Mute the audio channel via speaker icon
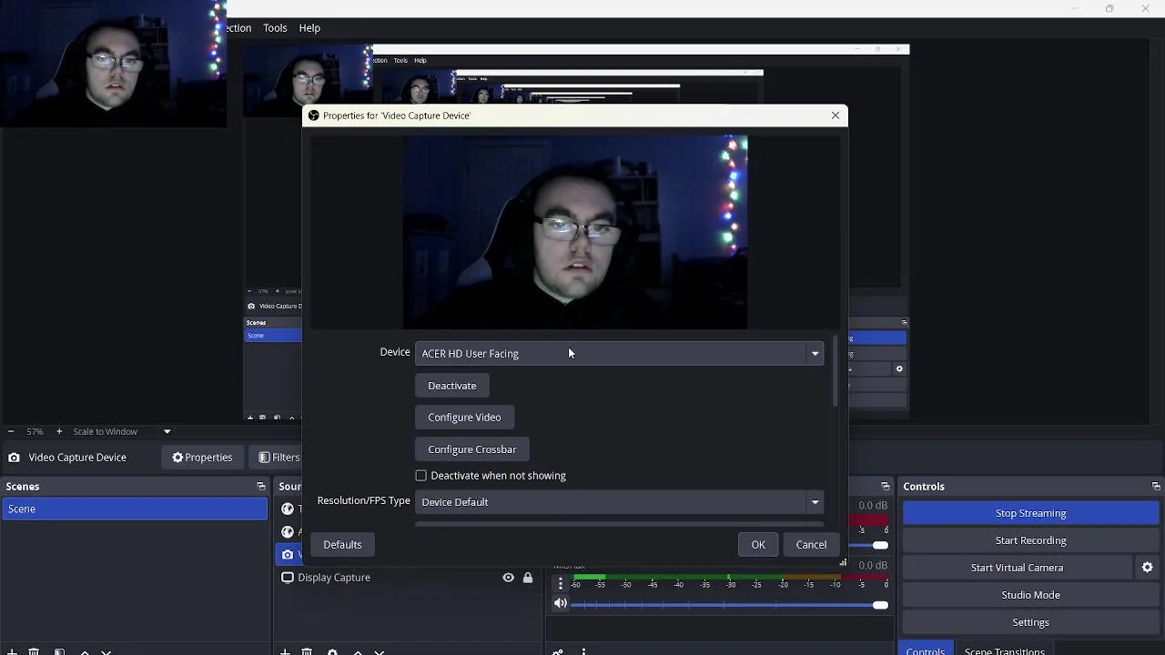 coord(561,603)
